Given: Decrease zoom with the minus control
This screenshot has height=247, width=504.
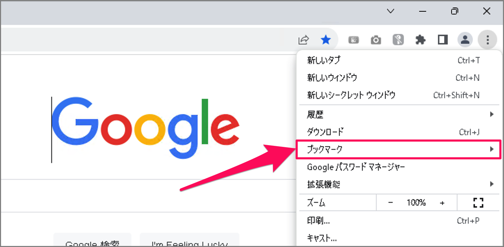Looking at the screenshot, I should pos(390,202).
